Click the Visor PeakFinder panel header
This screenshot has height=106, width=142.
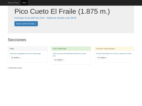coord(71,49)
